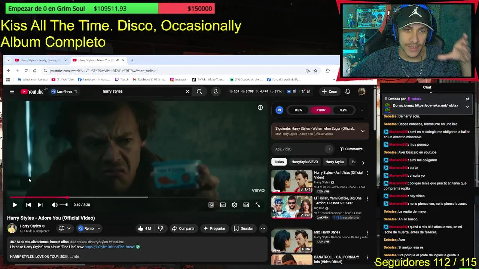Open Mix: Harry Styles playlist thumbnail
The width and height of the screenshot is (479, 269).
(292, 241)
